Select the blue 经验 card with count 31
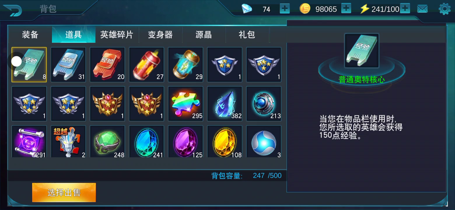Screen dimensions: 455x210 (68, 64)
